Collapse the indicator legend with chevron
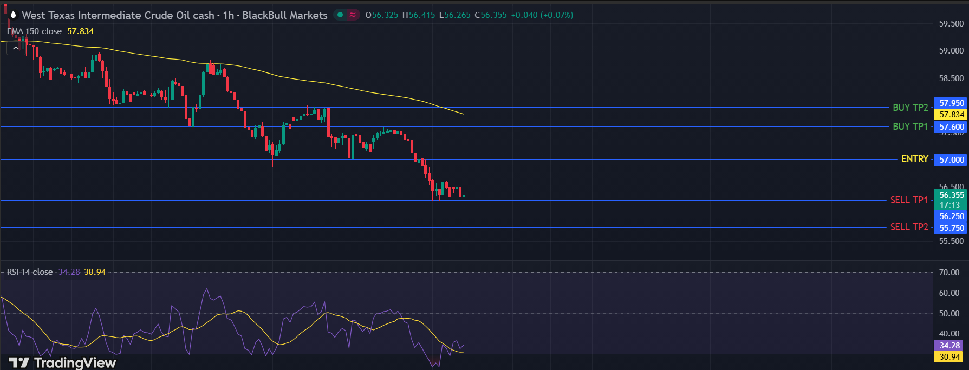 point(16,48)
